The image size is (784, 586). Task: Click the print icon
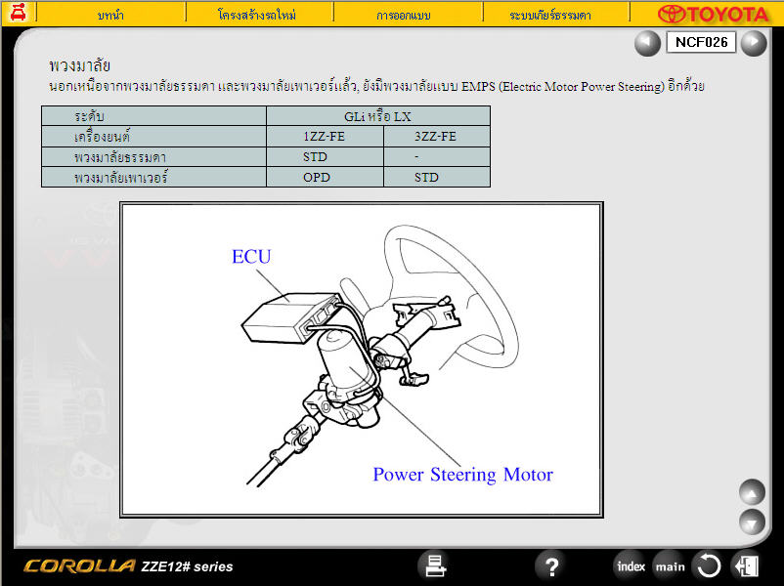(434, 566)
